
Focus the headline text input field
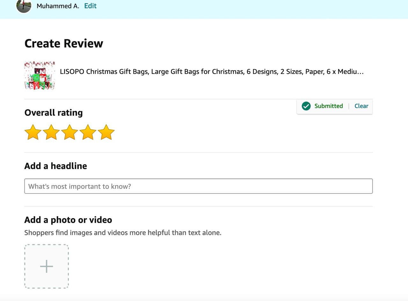(198, 186)
